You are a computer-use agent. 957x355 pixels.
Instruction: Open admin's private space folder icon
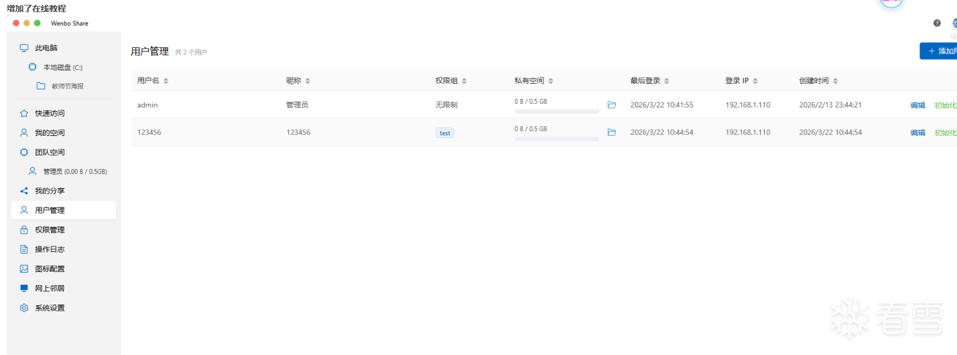(611, 105)
